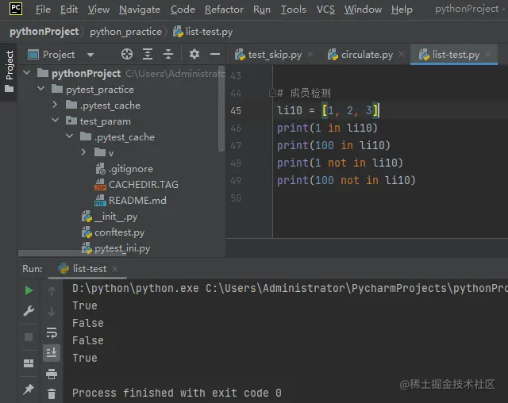Close the test_skip.py tab
This screenshot has width=508, height=403.
[x=310, y=54]
